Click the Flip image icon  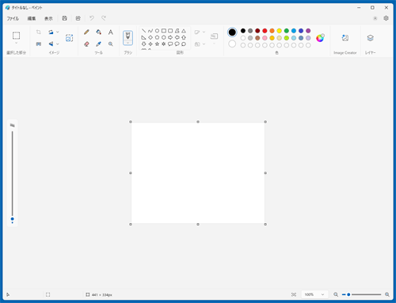tap(51, 44)
